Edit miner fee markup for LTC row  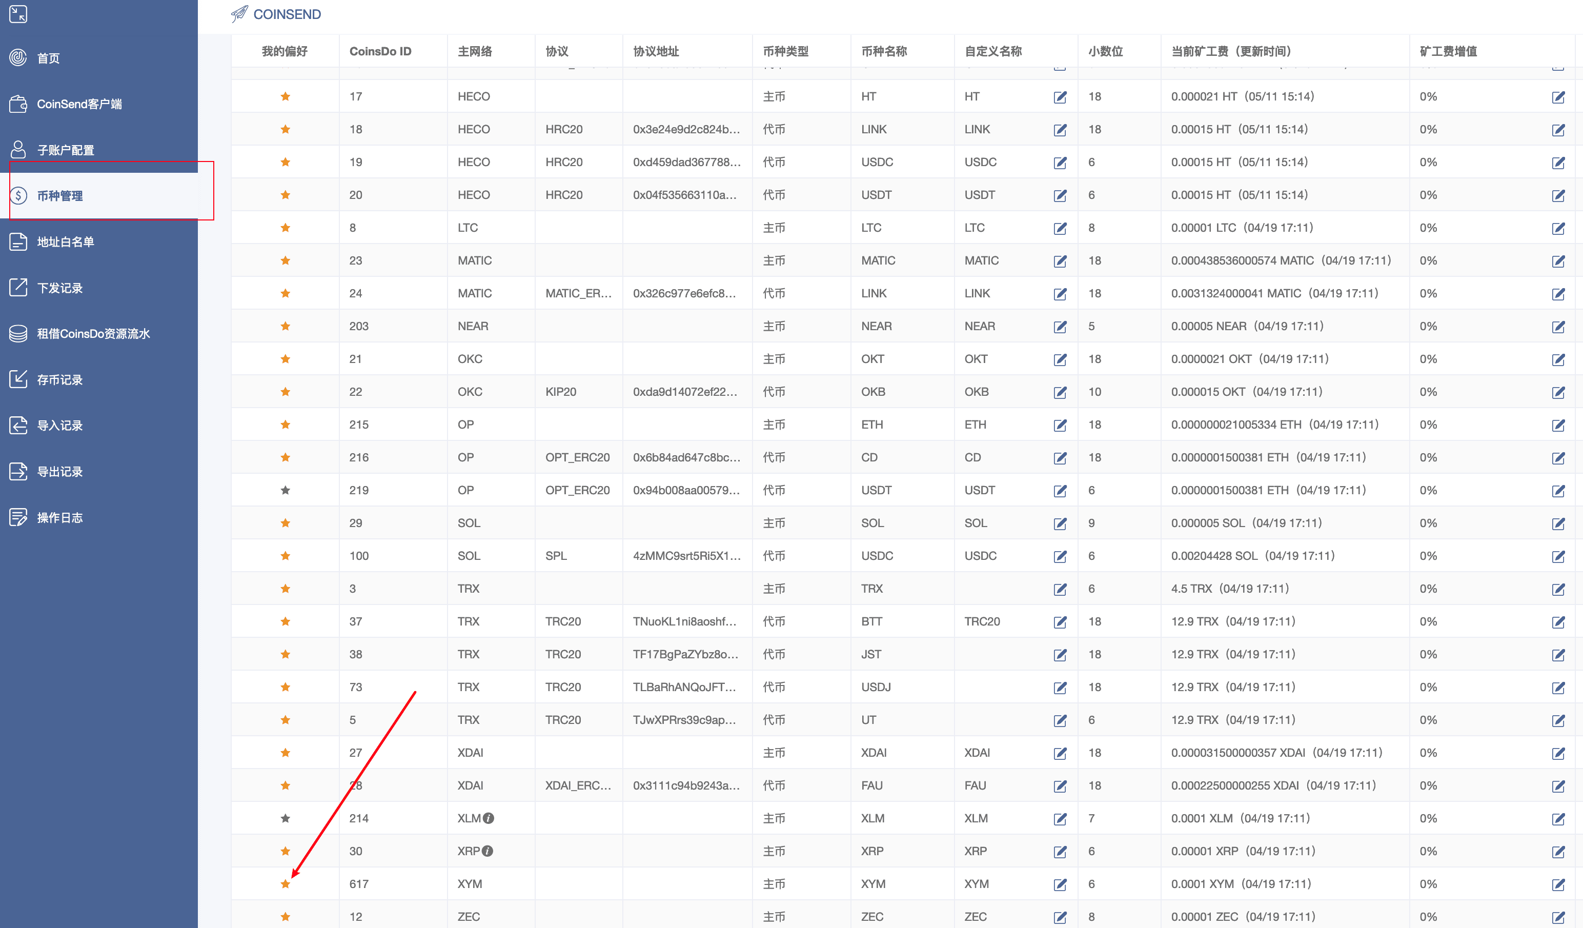[1558, 228]
